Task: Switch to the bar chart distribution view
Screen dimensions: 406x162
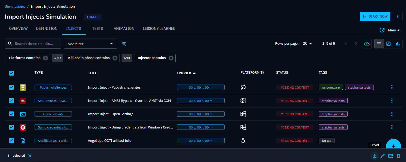Action: 398,44
